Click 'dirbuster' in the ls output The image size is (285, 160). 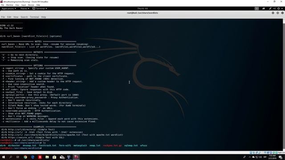tap(14, 145)
